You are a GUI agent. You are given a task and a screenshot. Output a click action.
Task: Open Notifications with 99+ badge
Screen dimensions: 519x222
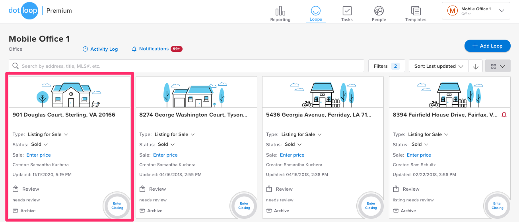(157, 49)
